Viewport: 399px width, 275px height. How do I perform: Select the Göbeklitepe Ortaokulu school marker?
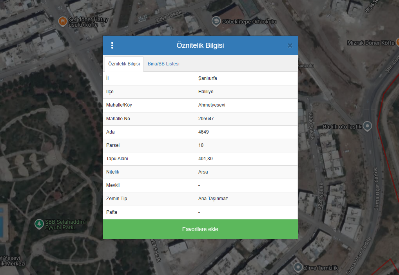pos(216,21)
